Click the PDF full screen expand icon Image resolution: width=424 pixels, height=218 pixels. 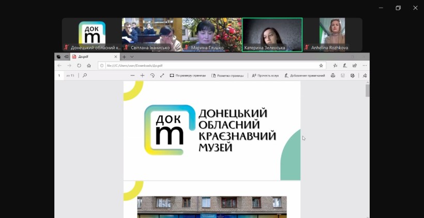[x=162, y=75]
